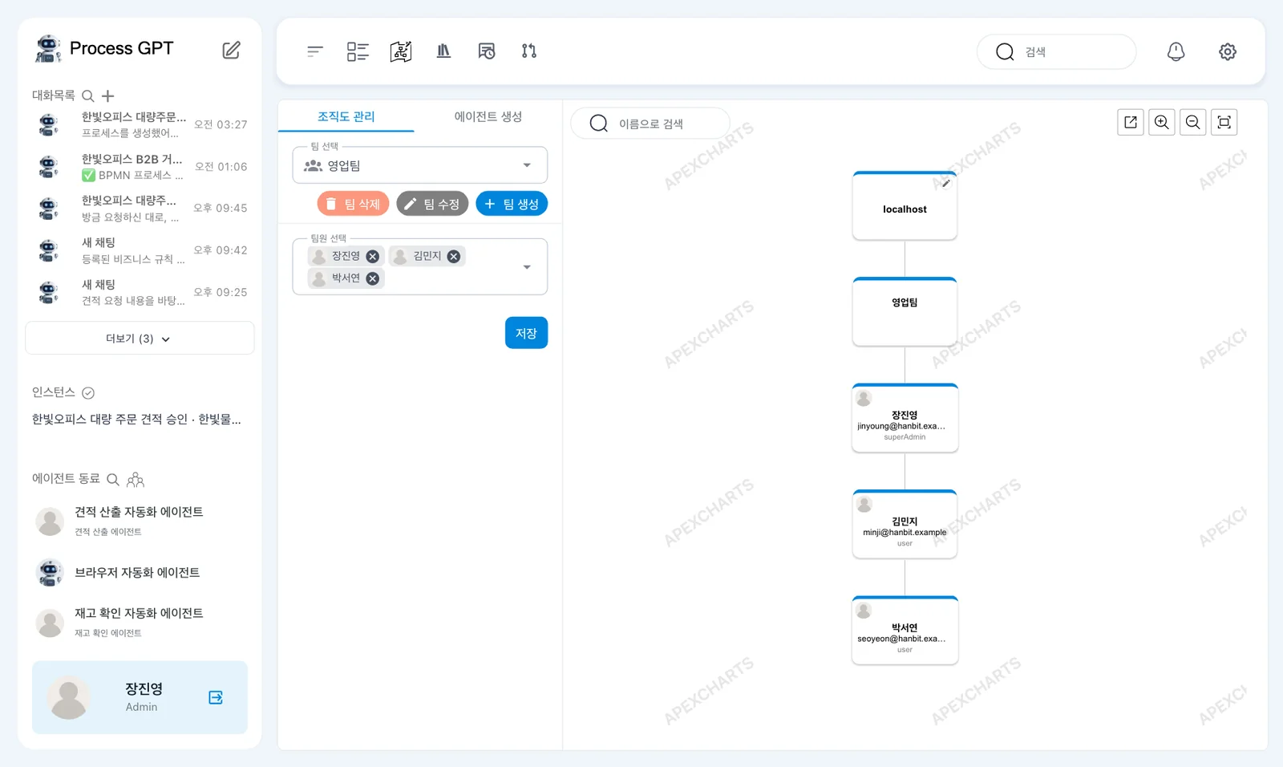Zoom in on the organization chart
The height and width of the screenshot is (767, 1283).
point(1162,122)
